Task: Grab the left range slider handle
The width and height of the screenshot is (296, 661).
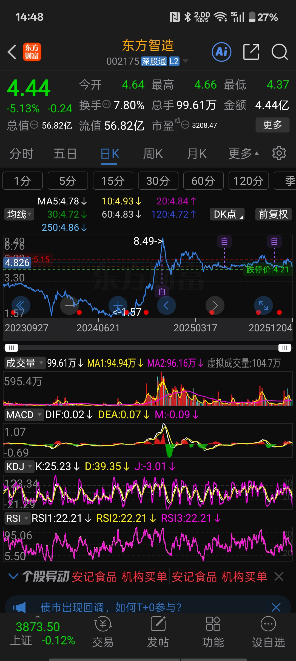Action: (x=12, y=348)
